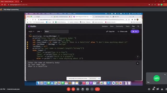This screenshot has width=167, height=93.
Task: Open a new tab in shared Chrome
Action: (133, 17)
